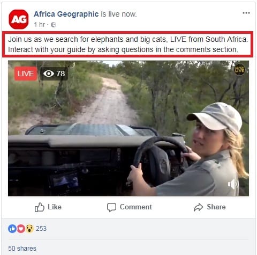Open the 50 shares list
The width and height of the screenshot is (257, 255).
[22, 249]
